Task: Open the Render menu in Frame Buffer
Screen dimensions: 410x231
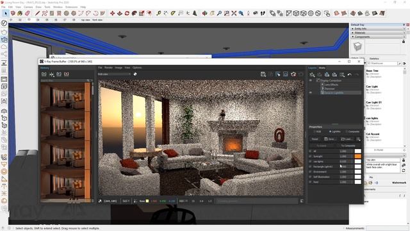Action: [108, 67]
